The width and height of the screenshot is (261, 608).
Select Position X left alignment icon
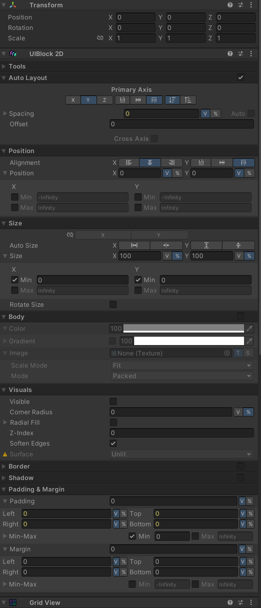click(x=129, y=162)
